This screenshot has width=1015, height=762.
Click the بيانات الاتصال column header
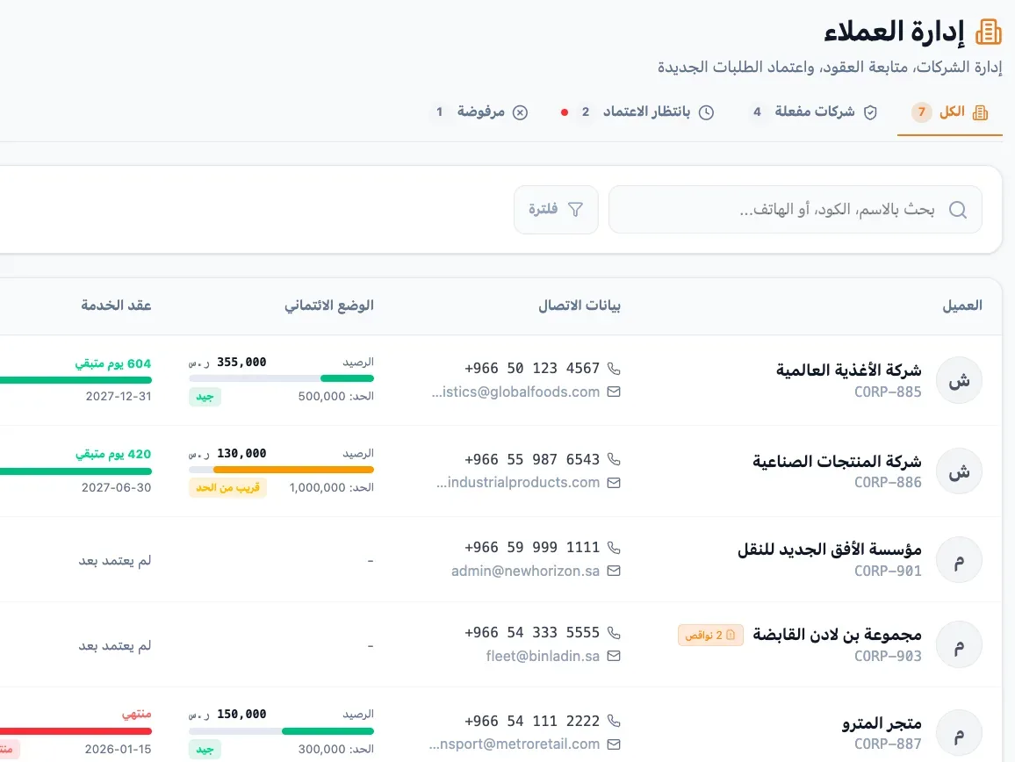pos(579,306)
